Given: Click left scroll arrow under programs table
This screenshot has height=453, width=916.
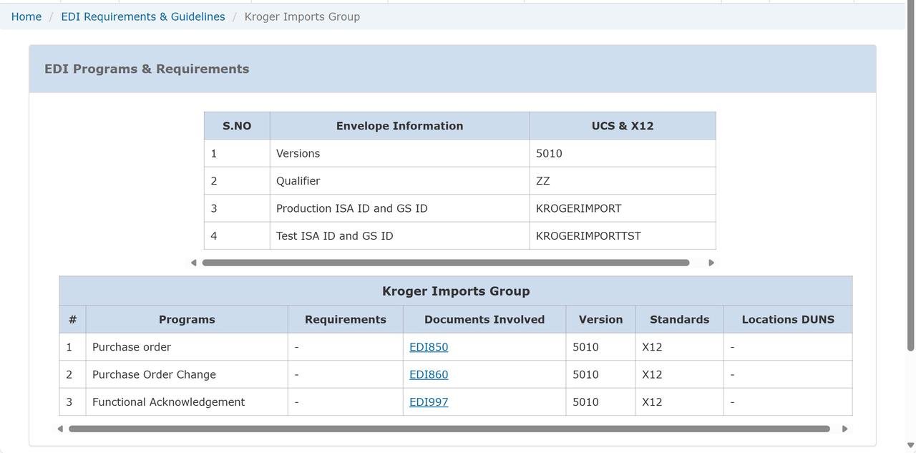Looking at the screenshot, I should 60,429.
